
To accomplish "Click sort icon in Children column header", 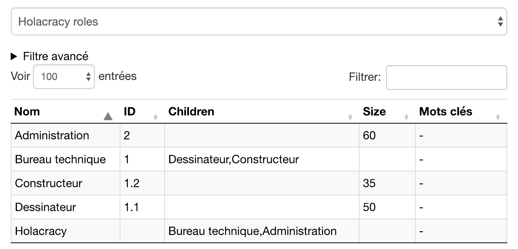I will coord(350,117).
